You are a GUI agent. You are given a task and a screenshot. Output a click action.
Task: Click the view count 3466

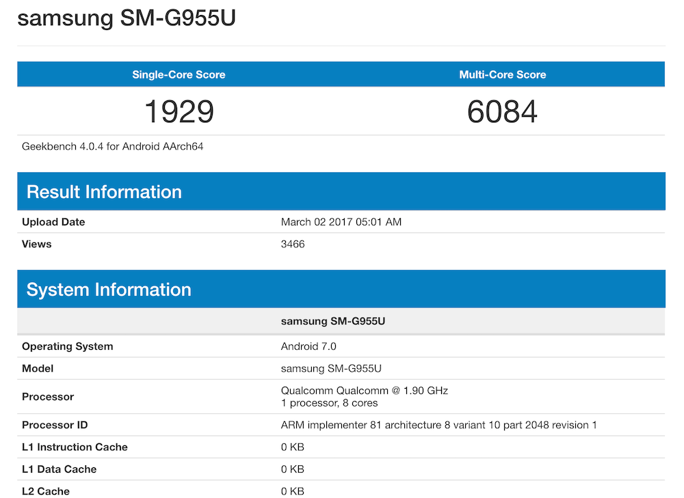pyautogui.click(x=293, y=244)
